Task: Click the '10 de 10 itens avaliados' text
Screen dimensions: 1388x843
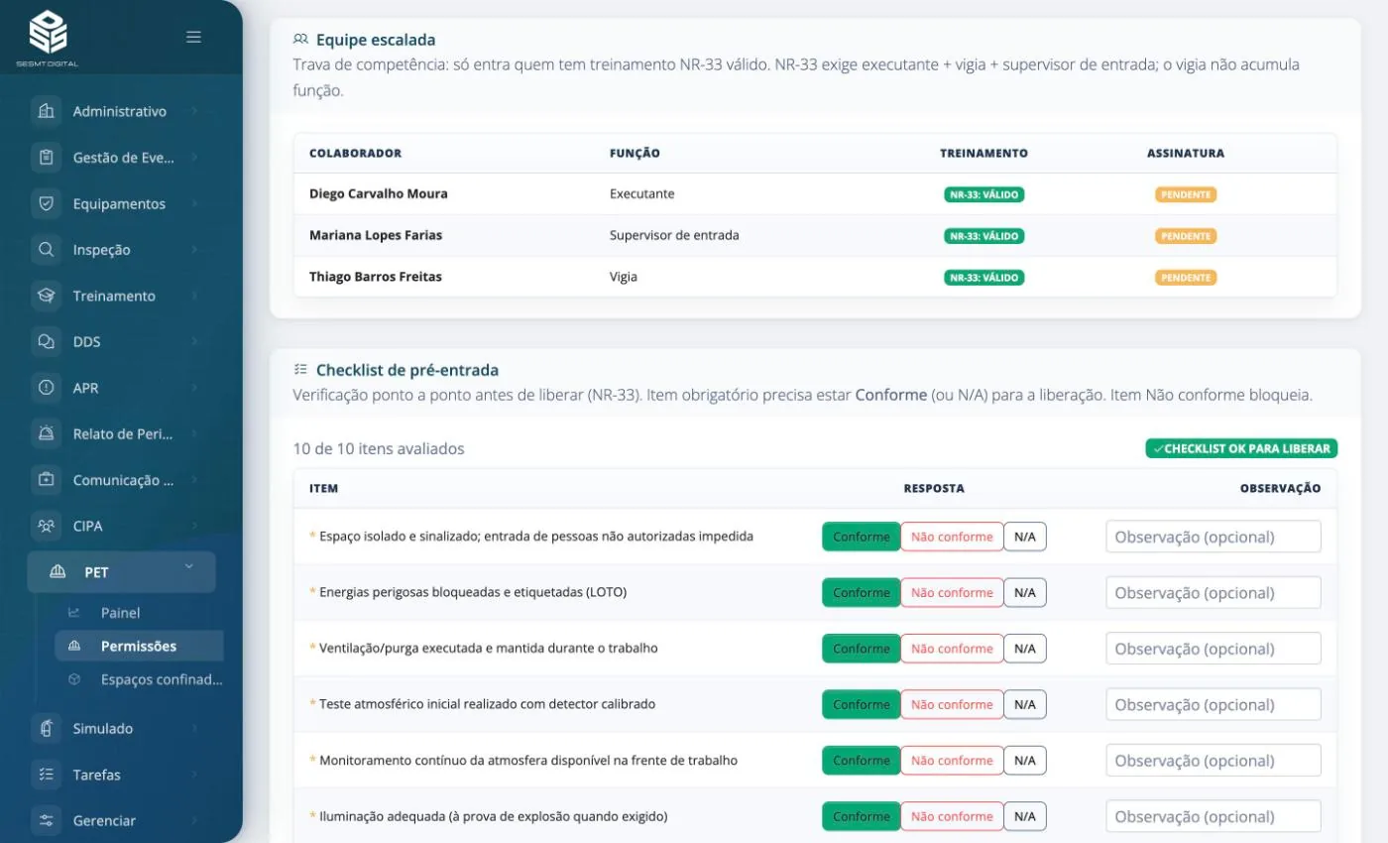Action: [x=379, y=449]
